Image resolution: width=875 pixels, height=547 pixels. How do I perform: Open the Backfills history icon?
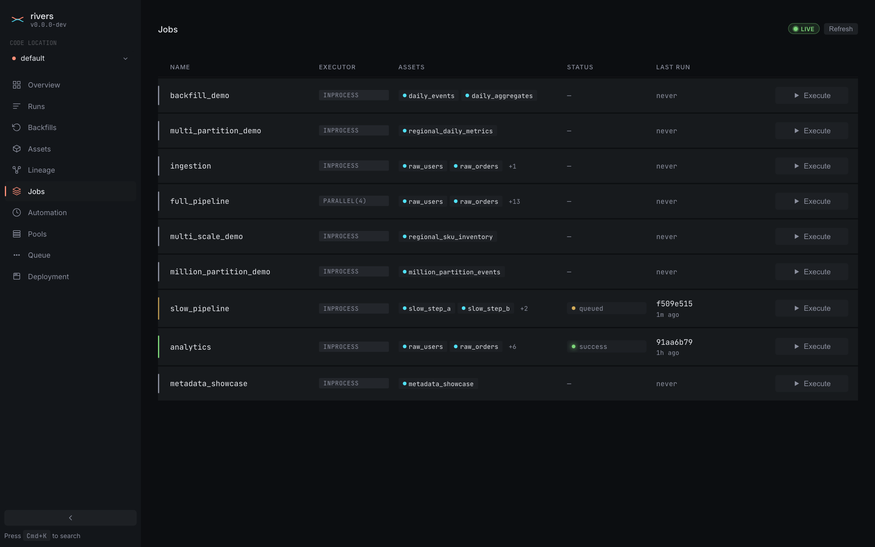(x=17, y=127)
